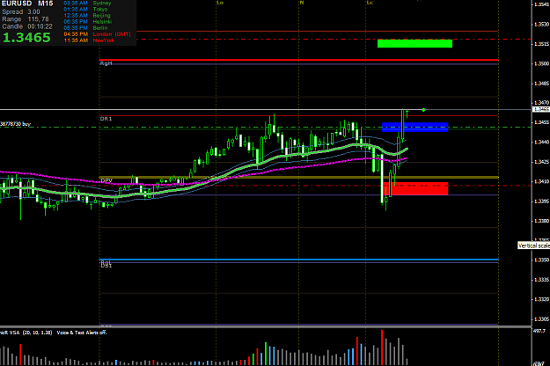The width and height of the screenshot is (550, 366).
Task: Select the Candle 00:10:22 countdown
Action: 27,26
